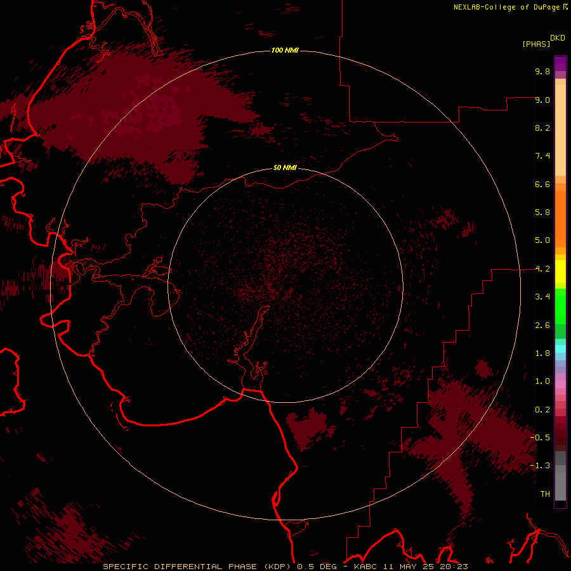
Task: Select the 6.6 legend value
Action: pos(542,184)
